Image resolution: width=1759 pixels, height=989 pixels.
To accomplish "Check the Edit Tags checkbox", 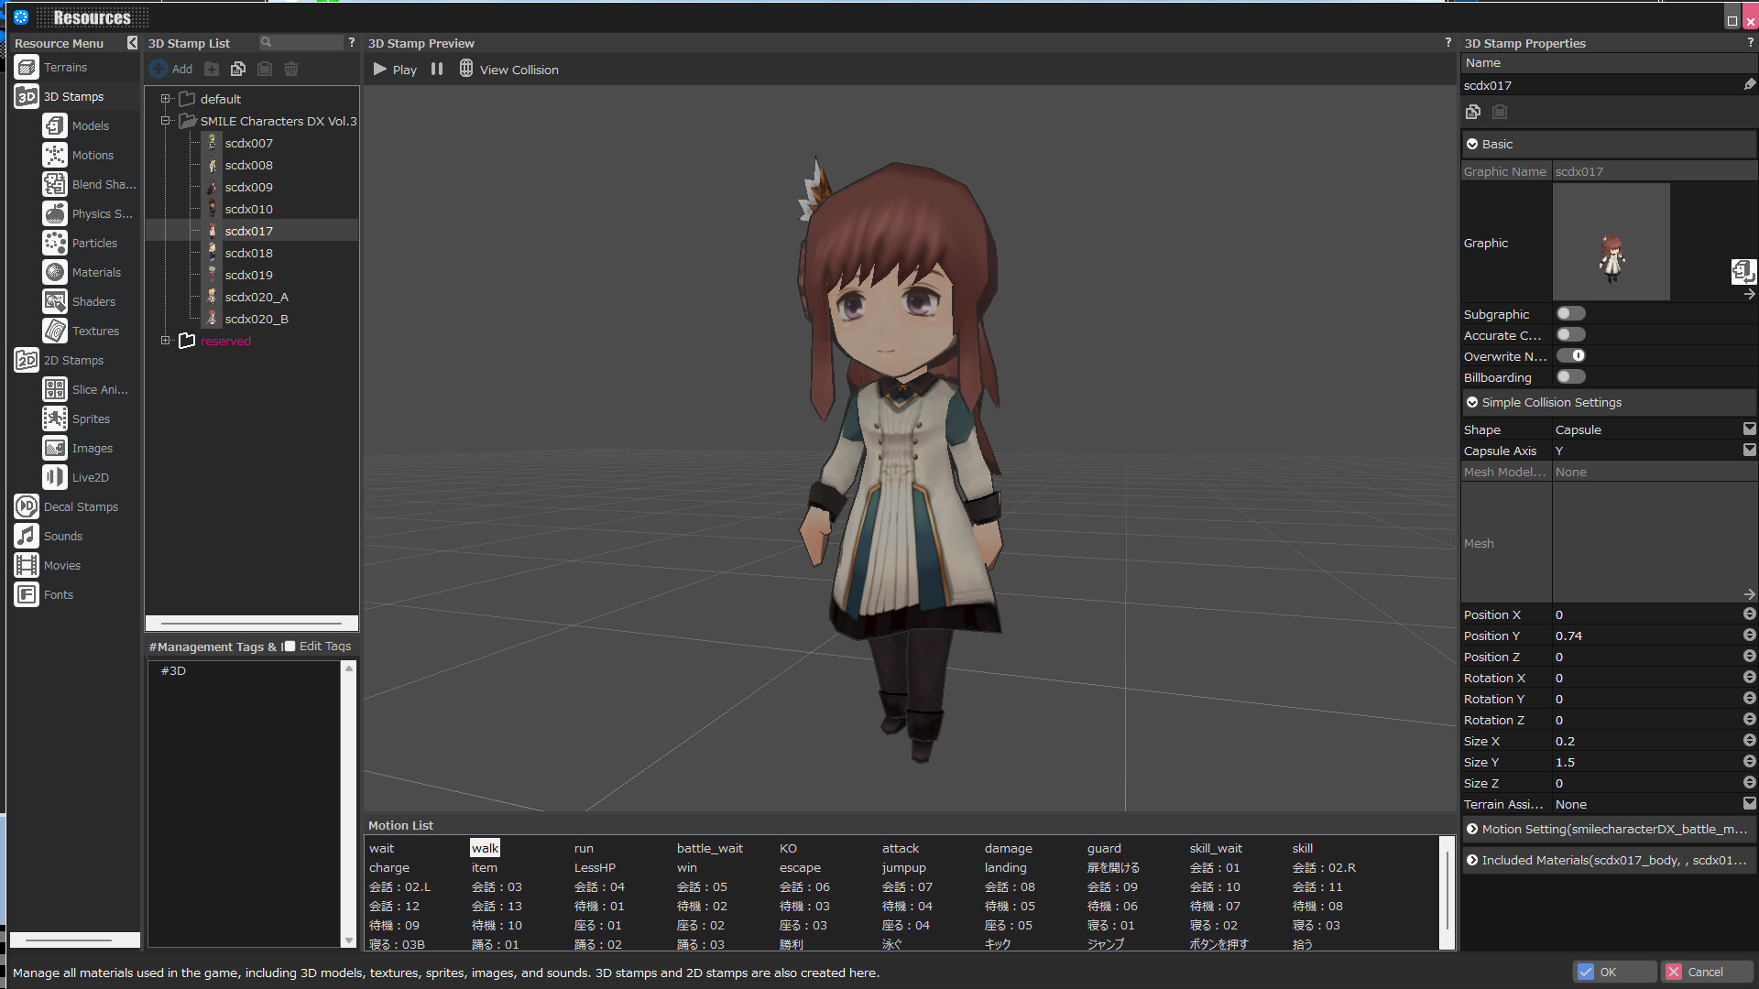I will (x=290, y=646).
